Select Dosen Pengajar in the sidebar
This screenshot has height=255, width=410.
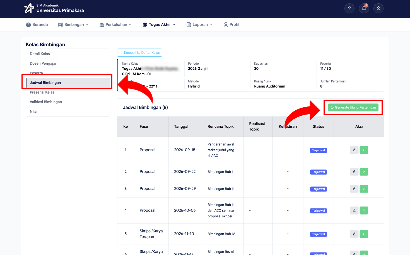pyautogui.click(x=68, y=64)
